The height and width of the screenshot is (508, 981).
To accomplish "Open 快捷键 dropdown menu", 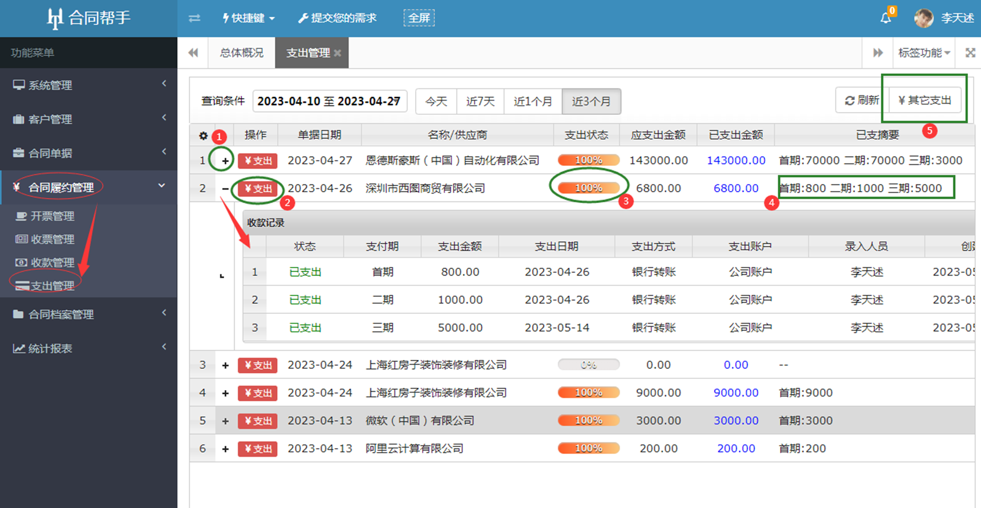I will [248, 18].
